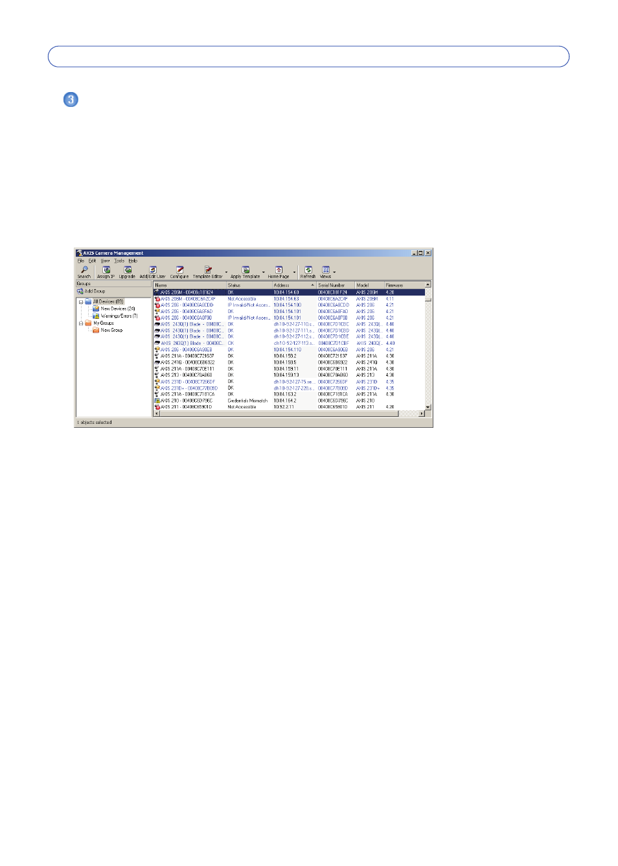Click the Views toolbar icon
The width and height of the screenshot is (618, 866).
click(326, 270)
